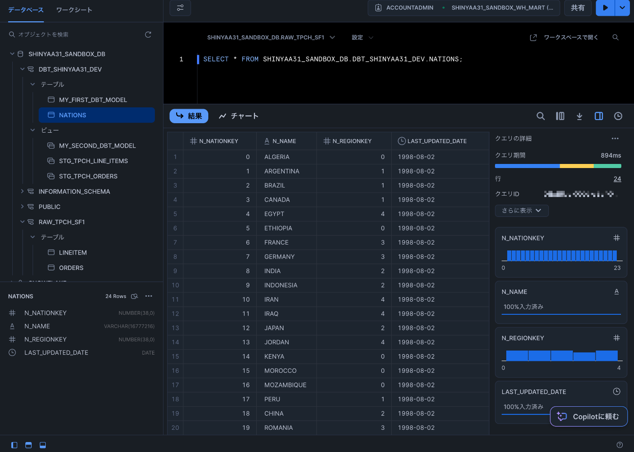634x452 pixels.
Task: Click the N_REGIONKEY histogram chart
Action: pyautogui.click(x=562, y=356)
